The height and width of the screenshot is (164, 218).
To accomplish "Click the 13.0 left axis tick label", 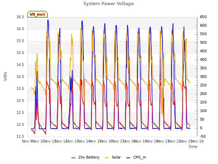I will pyautogui.click(x=20, y=101).
